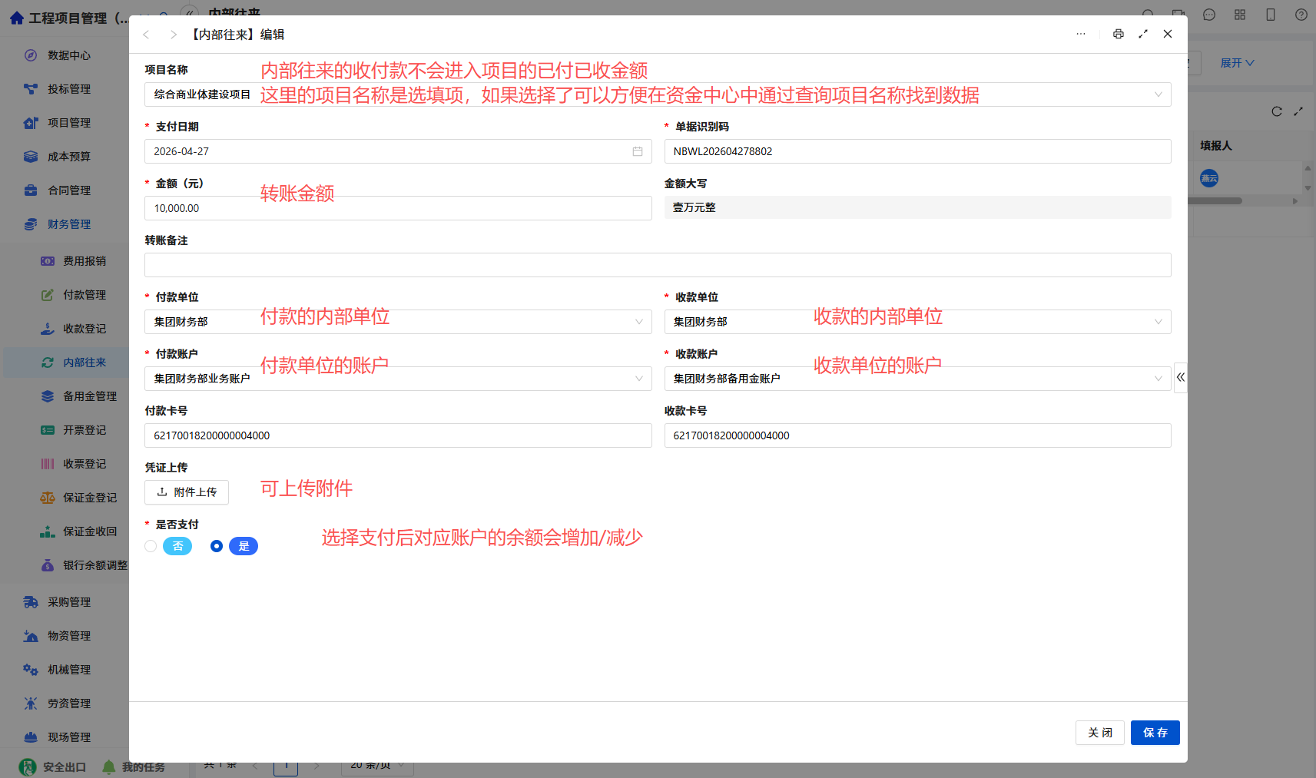Click the 付款管理 icon
Image resolution: width=1316 pixels, height=778 pixels.
[x=48, y=295]
